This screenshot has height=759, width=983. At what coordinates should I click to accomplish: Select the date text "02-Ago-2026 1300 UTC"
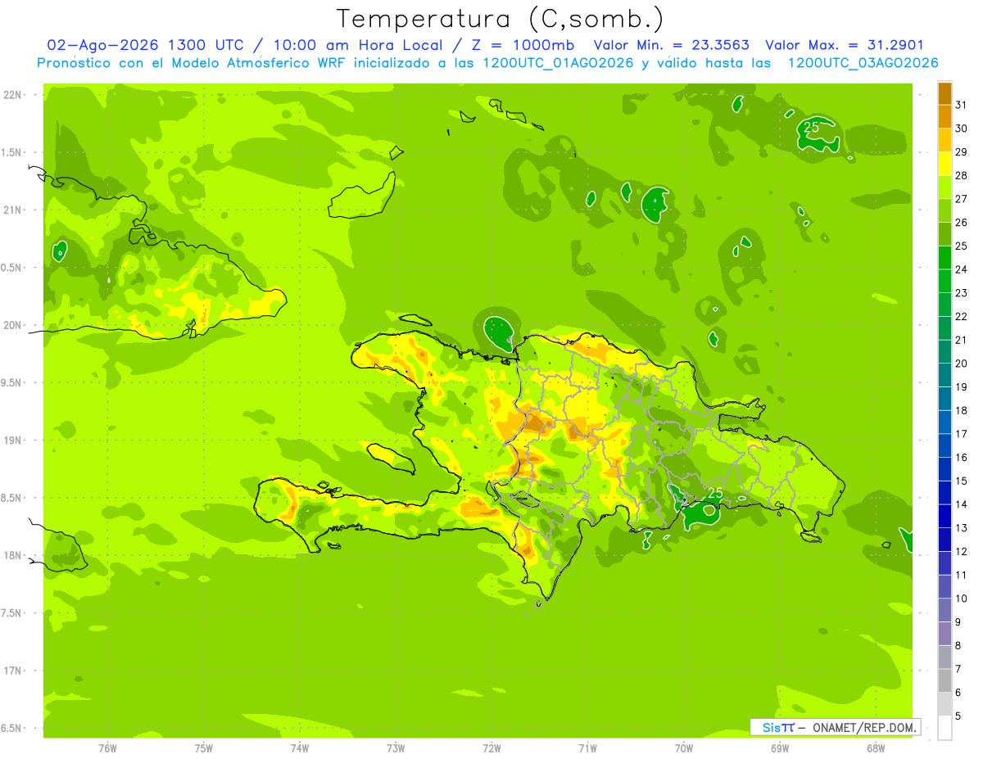pos(145,46)
